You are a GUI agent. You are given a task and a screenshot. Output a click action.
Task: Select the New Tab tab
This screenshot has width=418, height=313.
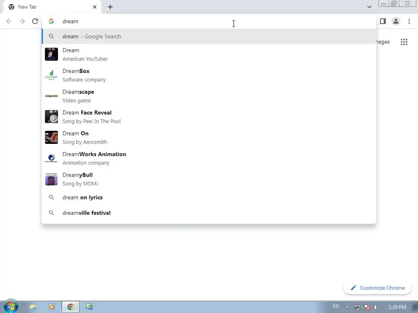point(52,7)
